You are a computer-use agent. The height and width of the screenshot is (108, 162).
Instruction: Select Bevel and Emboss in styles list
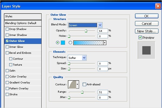20,53
